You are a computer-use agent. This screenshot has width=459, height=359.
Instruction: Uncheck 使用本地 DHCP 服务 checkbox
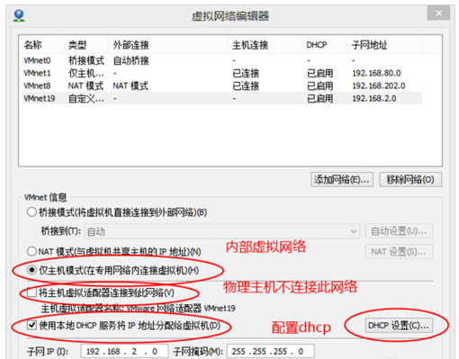click(x=31, y=325)
